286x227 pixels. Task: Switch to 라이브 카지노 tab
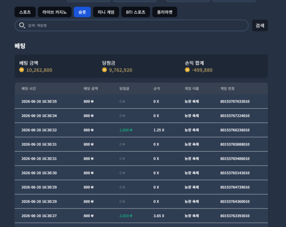[54, 12]
